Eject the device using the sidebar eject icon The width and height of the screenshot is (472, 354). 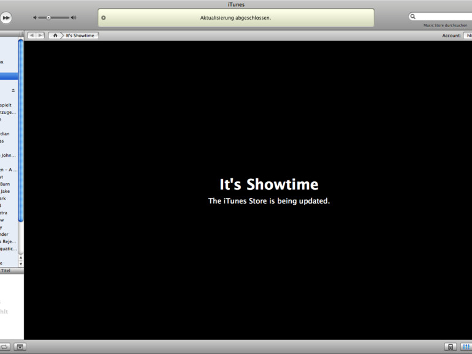(13, 90)
